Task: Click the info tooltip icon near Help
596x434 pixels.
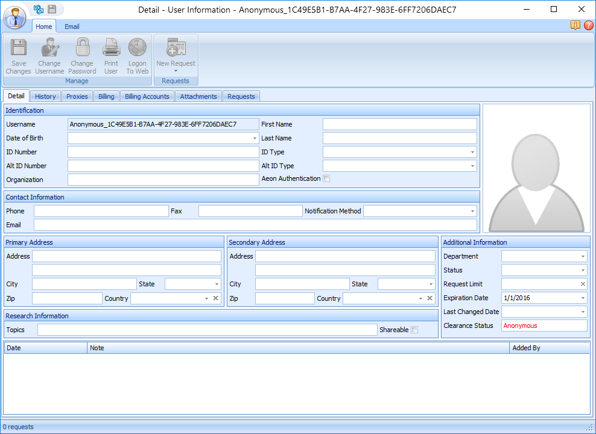Action: coord(575,25)
